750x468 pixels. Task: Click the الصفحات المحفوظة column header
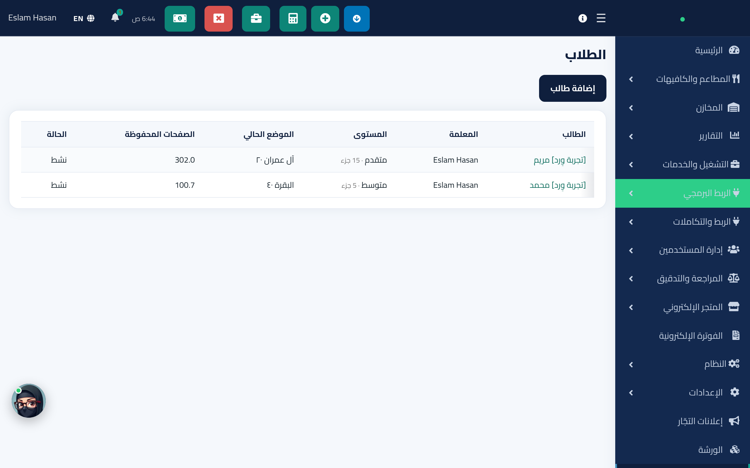(160, 134)
